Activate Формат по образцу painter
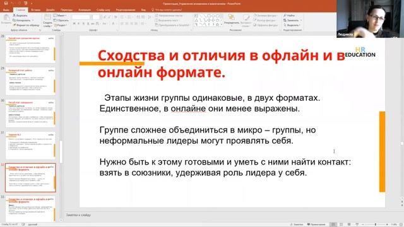The width and height of the screenshot is (404, 227). pos(26,25)
